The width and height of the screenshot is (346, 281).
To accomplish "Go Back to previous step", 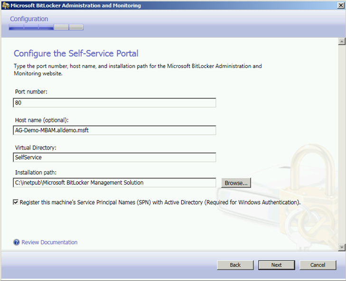I will pos(235,265).
